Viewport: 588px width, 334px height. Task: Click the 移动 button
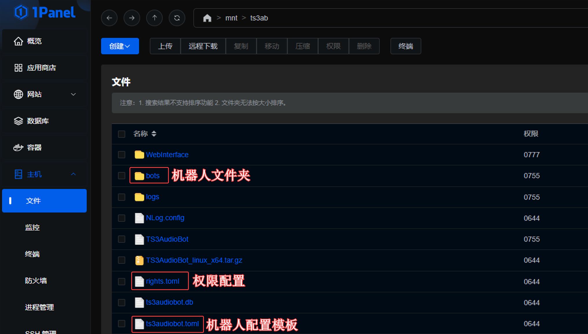[x=272, y=46]
